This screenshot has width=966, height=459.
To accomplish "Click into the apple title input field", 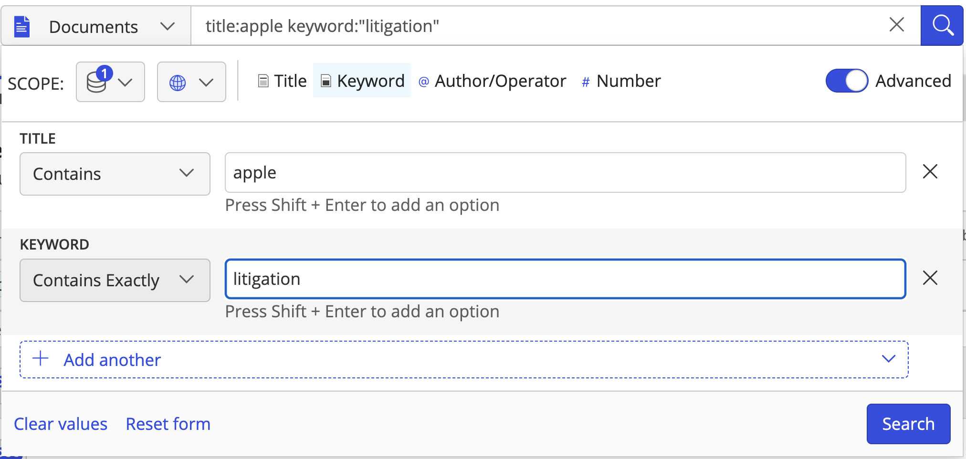I will point(565,173).
